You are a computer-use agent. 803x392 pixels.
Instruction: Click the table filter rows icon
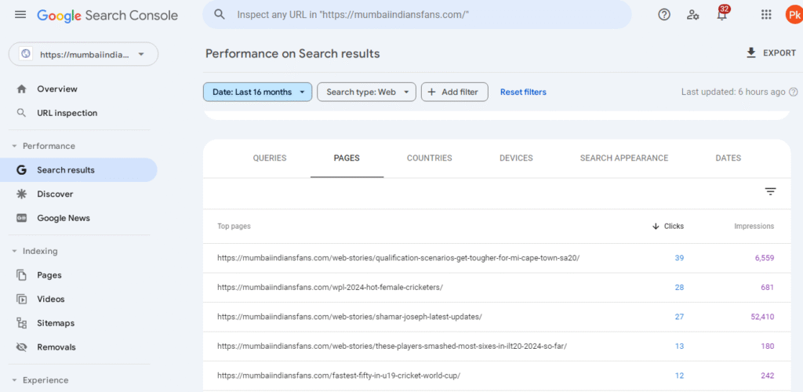tap(770, 191)
